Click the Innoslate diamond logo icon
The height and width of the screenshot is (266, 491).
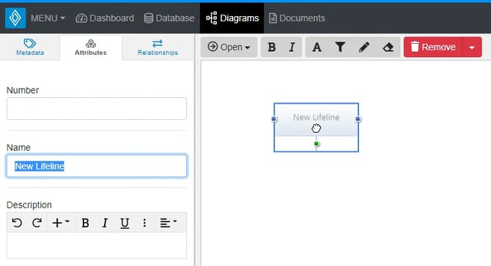[15, 18]
